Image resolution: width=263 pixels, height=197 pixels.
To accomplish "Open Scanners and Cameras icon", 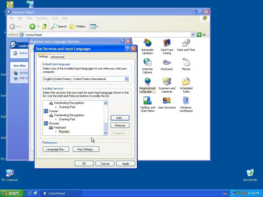I will point(167,85).
